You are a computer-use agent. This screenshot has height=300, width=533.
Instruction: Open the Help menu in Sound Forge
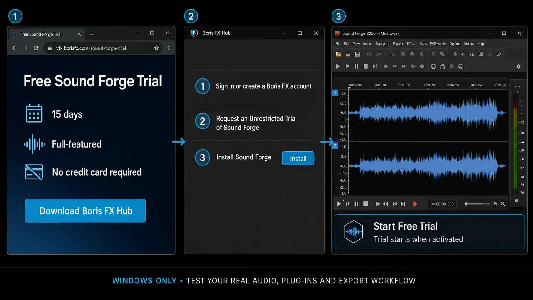[481, 44]
